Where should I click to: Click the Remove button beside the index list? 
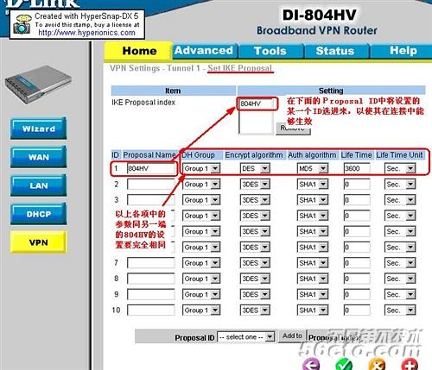pos(293,129)
